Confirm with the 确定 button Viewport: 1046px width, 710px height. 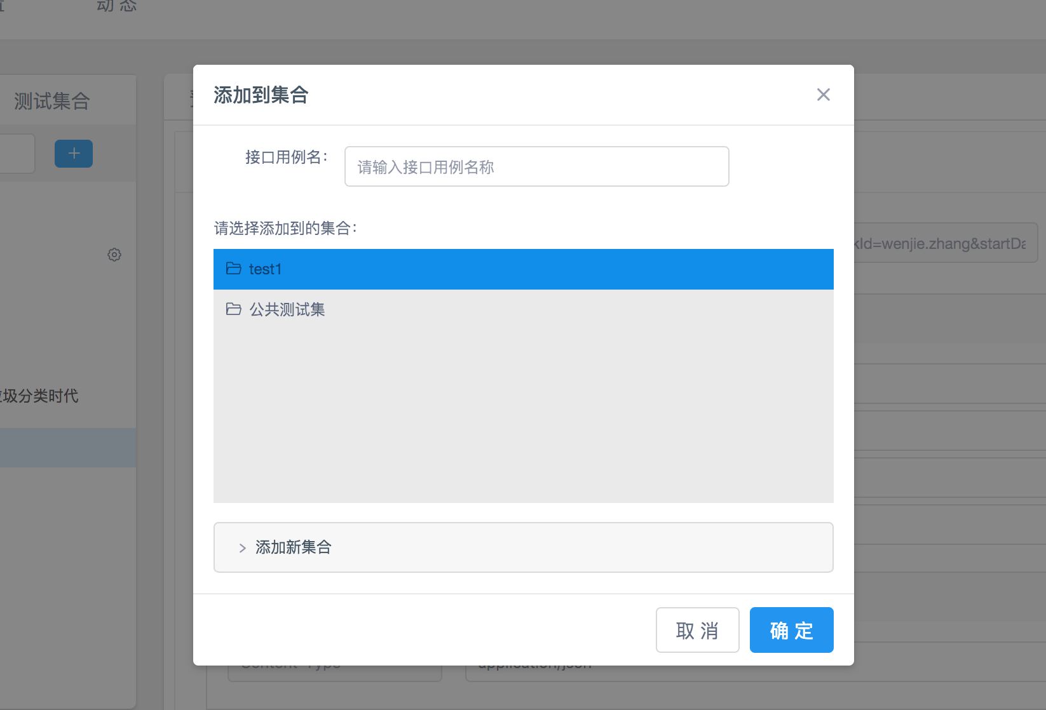pyautogui.click(x=791, y=630)
